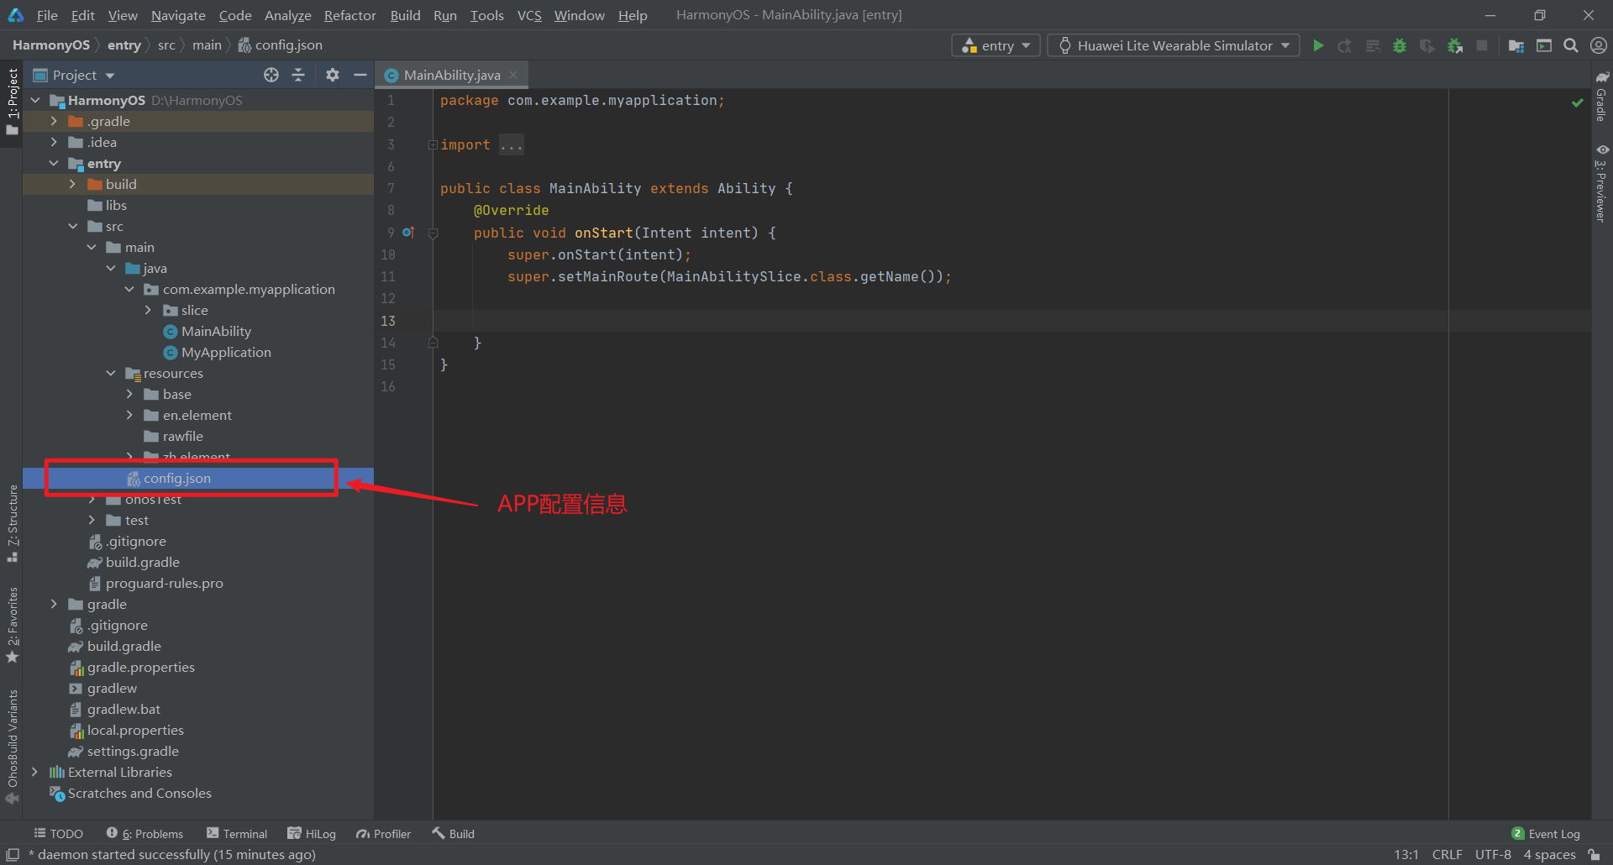Click the inspections green checkmark
Image resolution: width=1613 pixels, height=865 pixels.
pos(1578,102)
